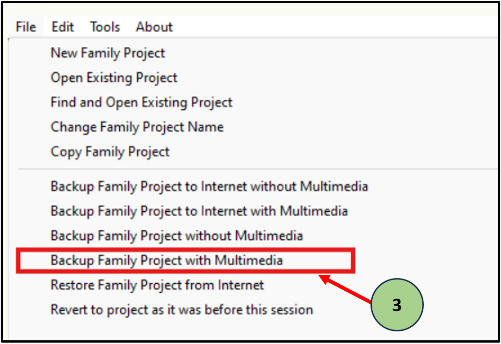The image size is (501, 344).
Task: Backup Family Project to Internet with Multimedia
Action: [199, 211]
